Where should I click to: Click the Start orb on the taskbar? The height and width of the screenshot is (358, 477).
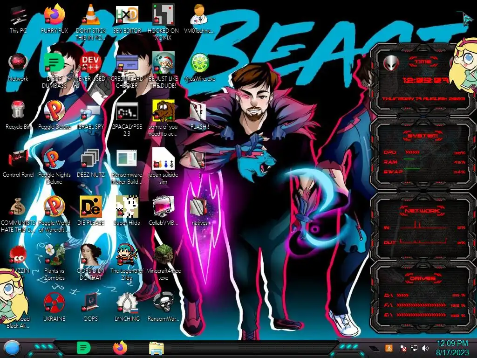coord(12,348)
